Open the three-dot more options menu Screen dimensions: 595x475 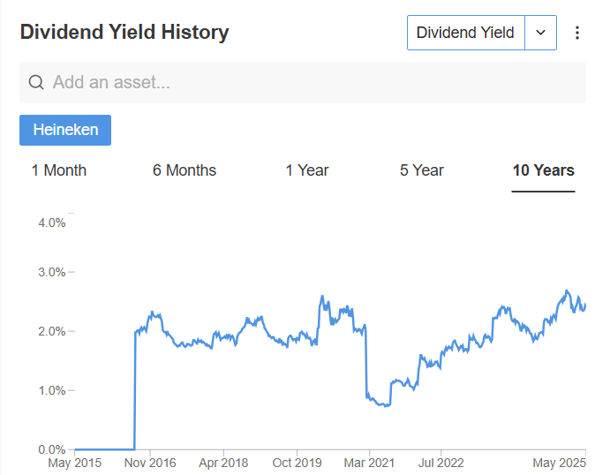point(576,33)
